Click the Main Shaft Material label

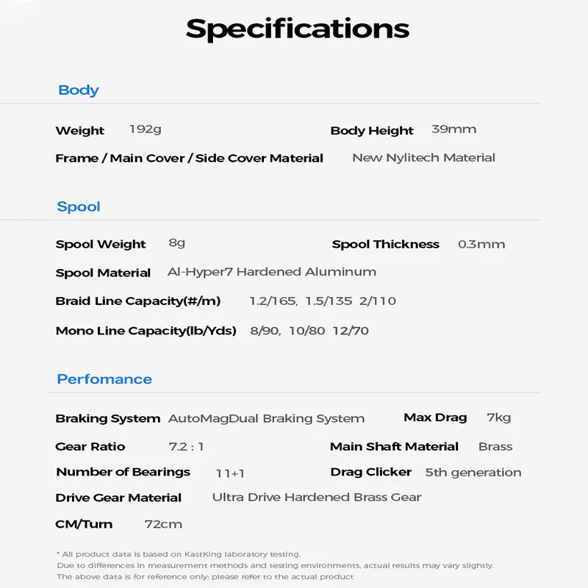[394, 447]
